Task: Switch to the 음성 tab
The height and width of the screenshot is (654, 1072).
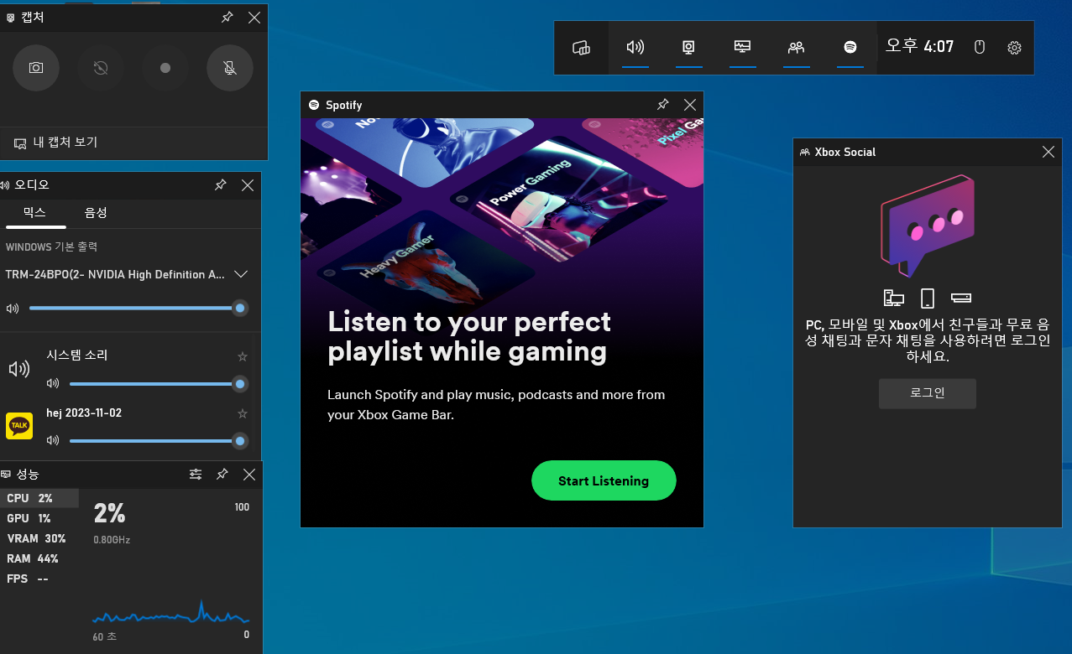Action: (96, 213)
